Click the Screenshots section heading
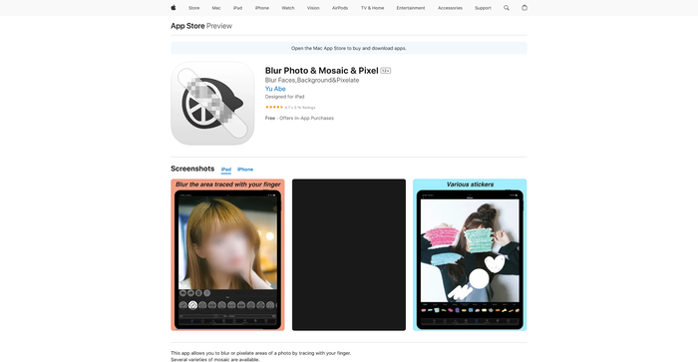Screen dimensions: 698x362 [192, 169]
